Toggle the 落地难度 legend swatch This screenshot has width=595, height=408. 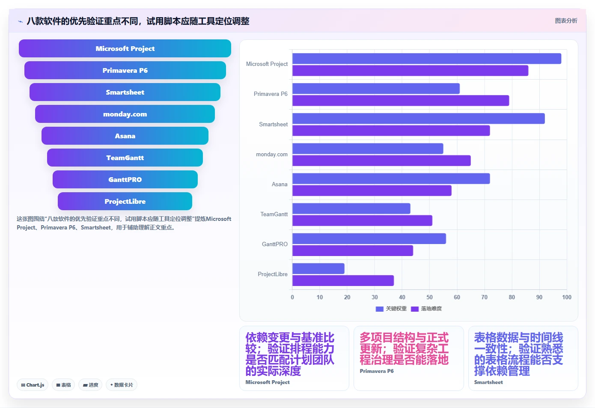[414, 309]
